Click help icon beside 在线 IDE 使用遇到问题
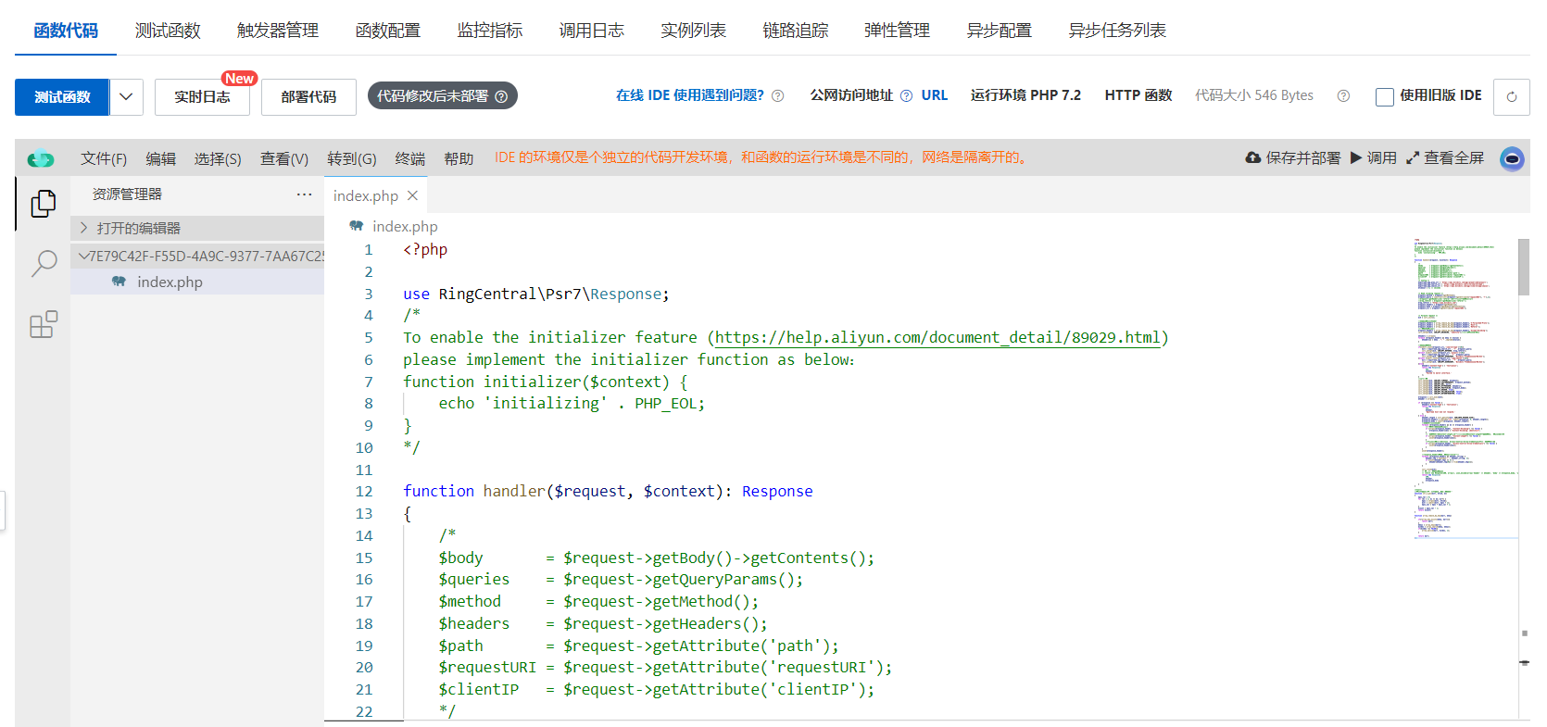 [x=778, y=96]
